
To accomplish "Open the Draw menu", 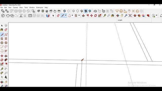I will pos(21,8).
